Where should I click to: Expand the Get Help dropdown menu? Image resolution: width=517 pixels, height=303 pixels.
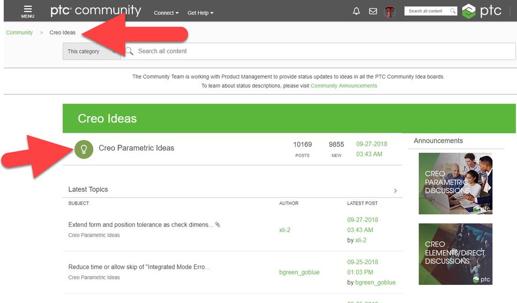(x=200, y=13)
